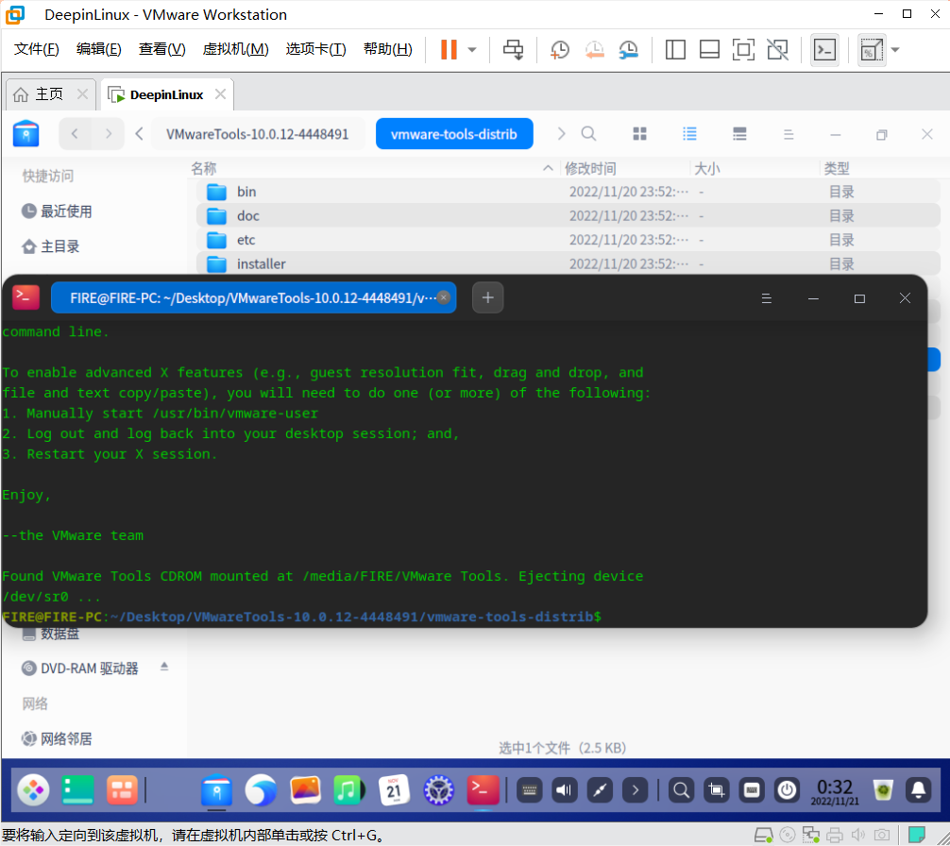This screenshot has height=846, width=950.
Task: Pause the virtual machine
Action: [x=449, y=50]
